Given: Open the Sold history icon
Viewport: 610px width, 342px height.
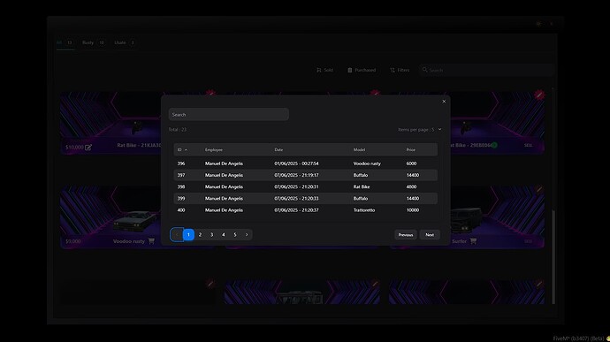Looking at the screenshot, I should [x=319, y=70].
